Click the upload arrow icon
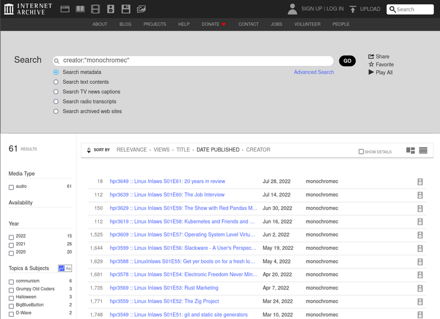Viewport: 440px width, 319px height. (353, 9)
